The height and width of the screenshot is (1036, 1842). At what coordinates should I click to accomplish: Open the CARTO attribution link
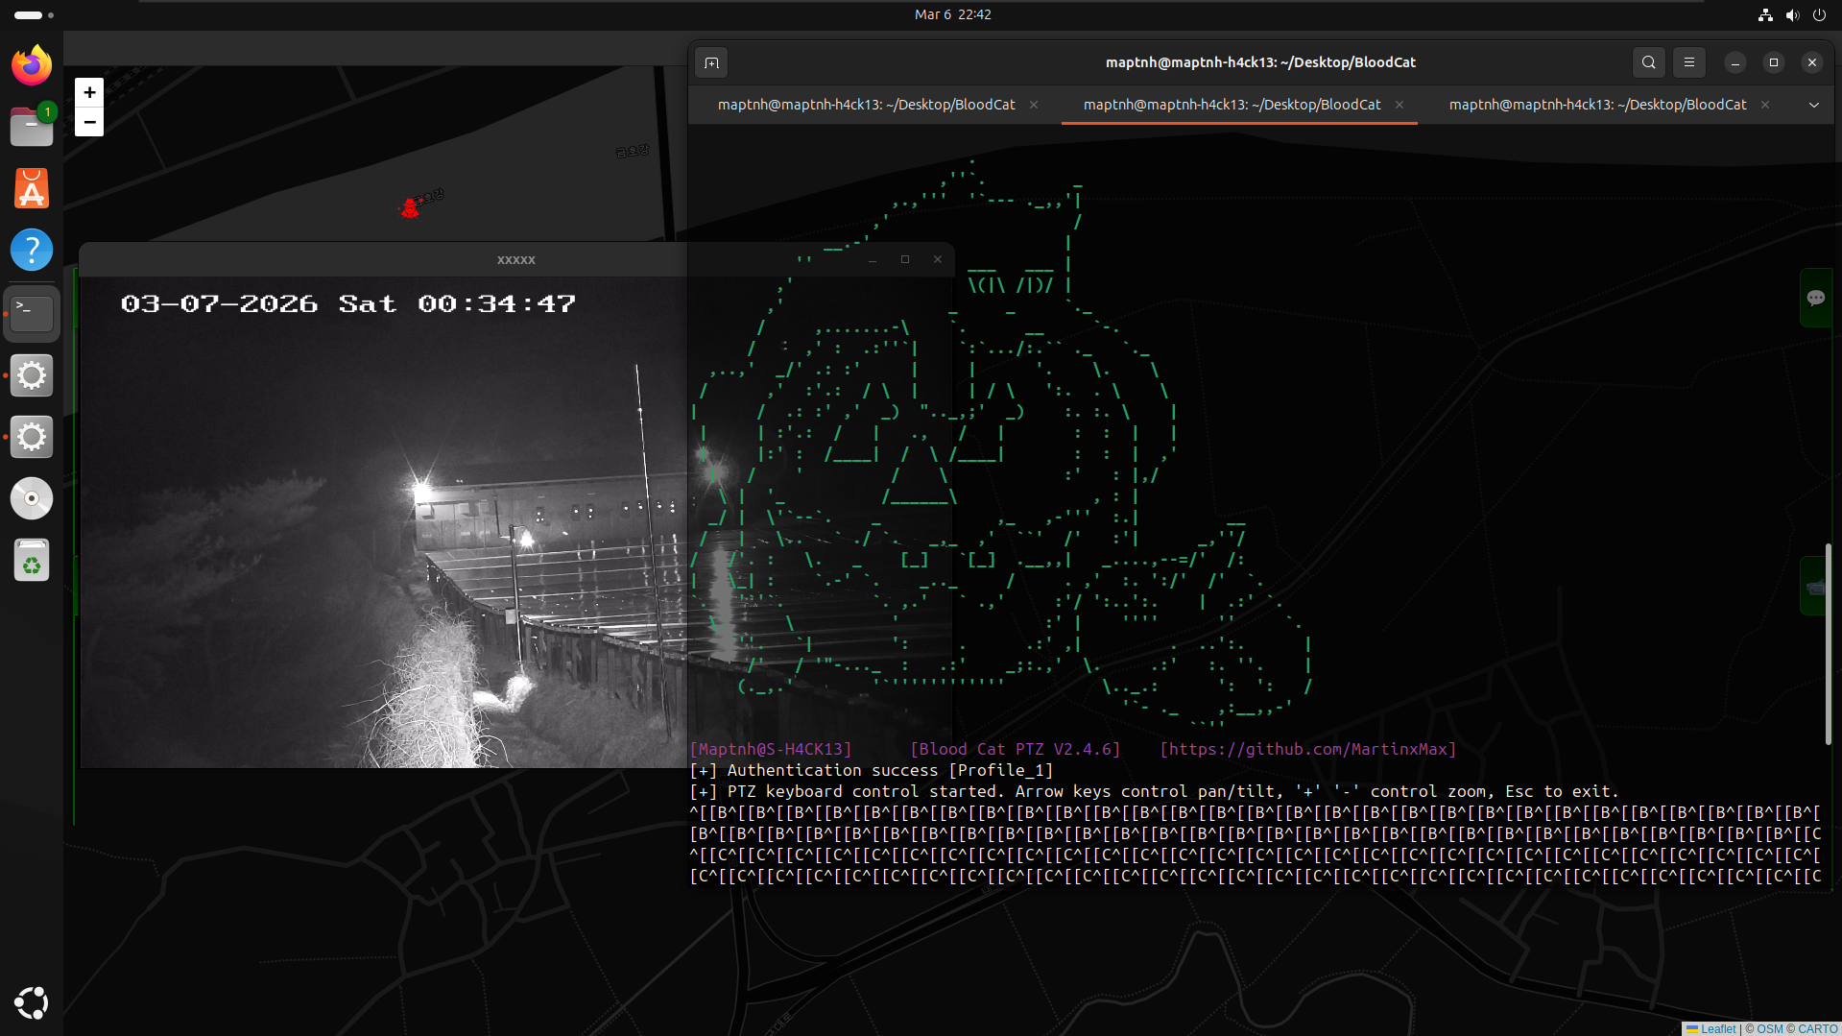1818,1028
